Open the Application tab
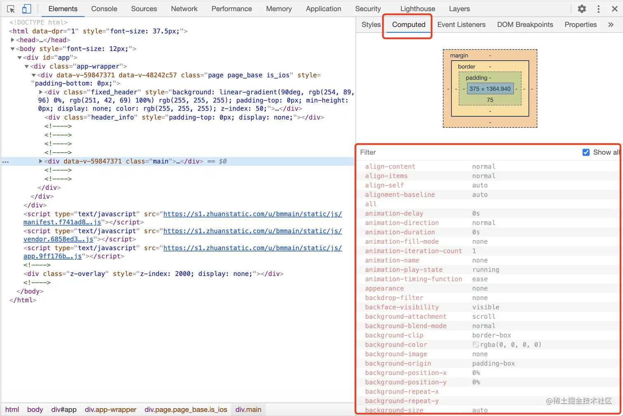623x416 pixels. coord(323,9)
